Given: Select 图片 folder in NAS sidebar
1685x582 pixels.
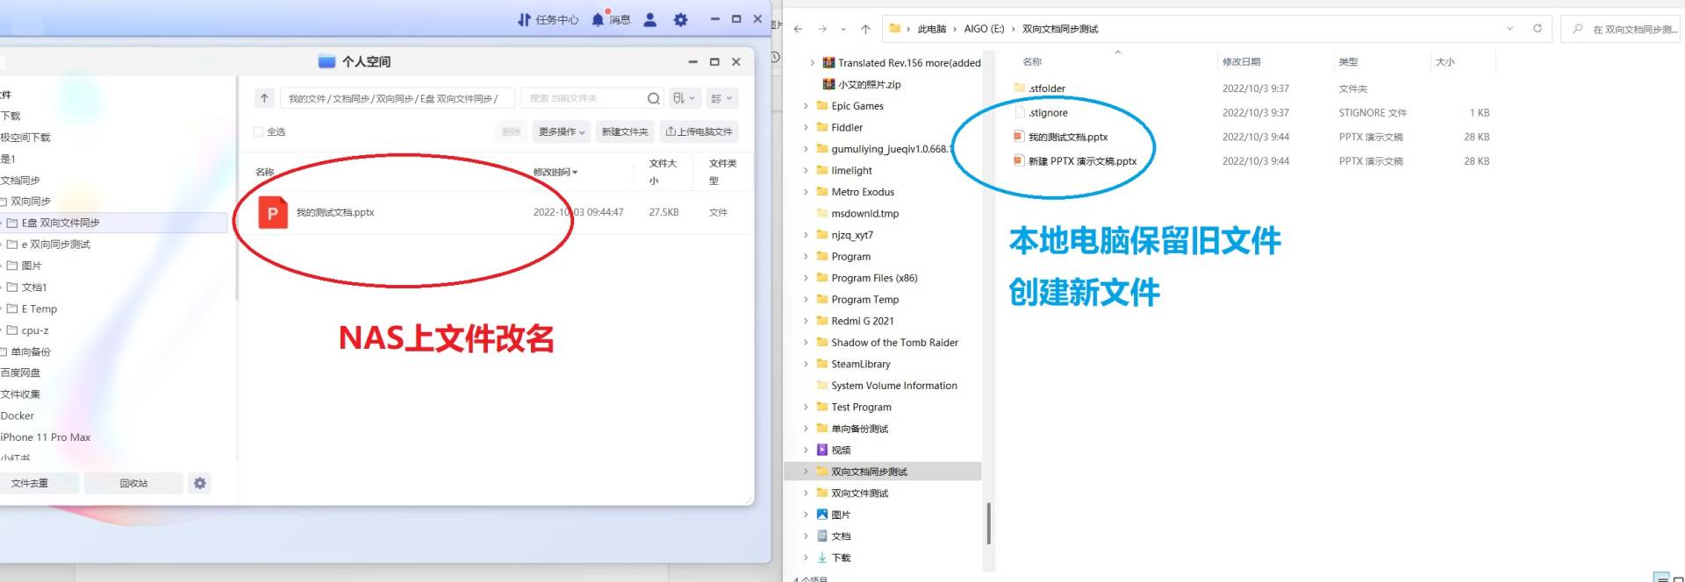Looking at the screenshot, I should (32, 266).
